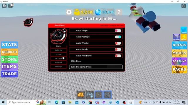188x105 pixels.
Task: Click the weather icon in the taskbar
Action: point(140,102)
